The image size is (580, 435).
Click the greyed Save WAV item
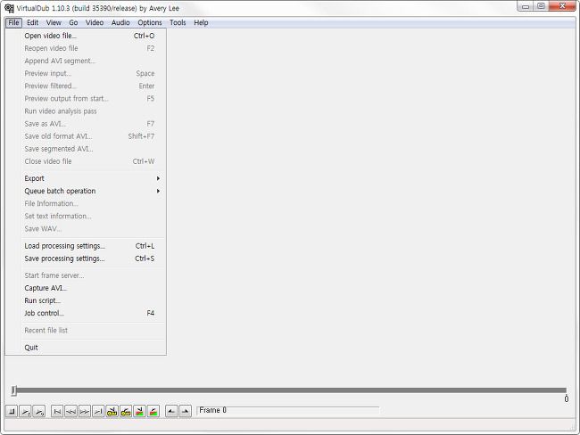click(86, 229)
